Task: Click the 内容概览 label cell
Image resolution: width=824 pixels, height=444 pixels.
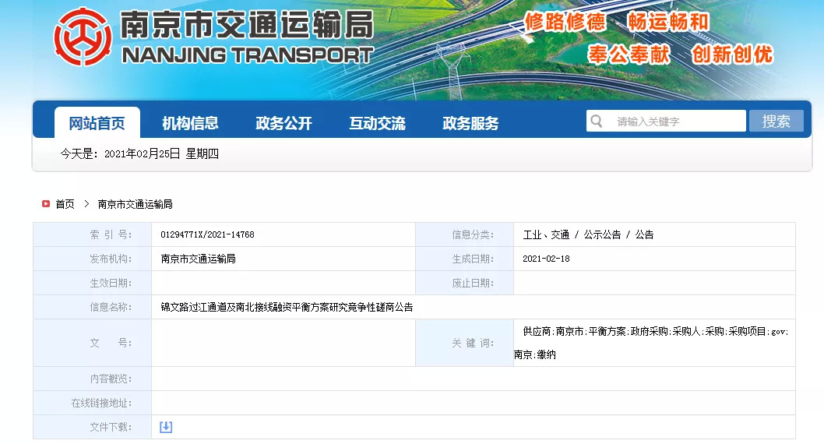Action: (x=93, y=379)
